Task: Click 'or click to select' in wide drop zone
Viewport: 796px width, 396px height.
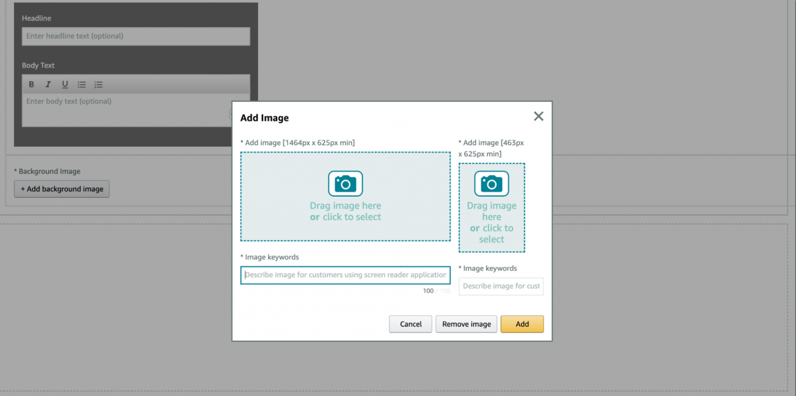Action: click(x=346, y=217)
